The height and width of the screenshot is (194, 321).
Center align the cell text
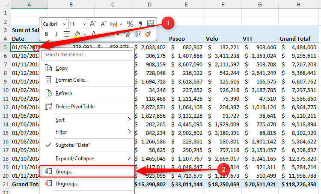point(66,34)
